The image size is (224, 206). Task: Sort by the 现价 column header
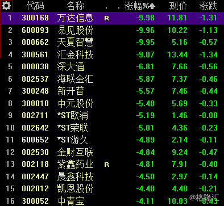coord(179,6)
